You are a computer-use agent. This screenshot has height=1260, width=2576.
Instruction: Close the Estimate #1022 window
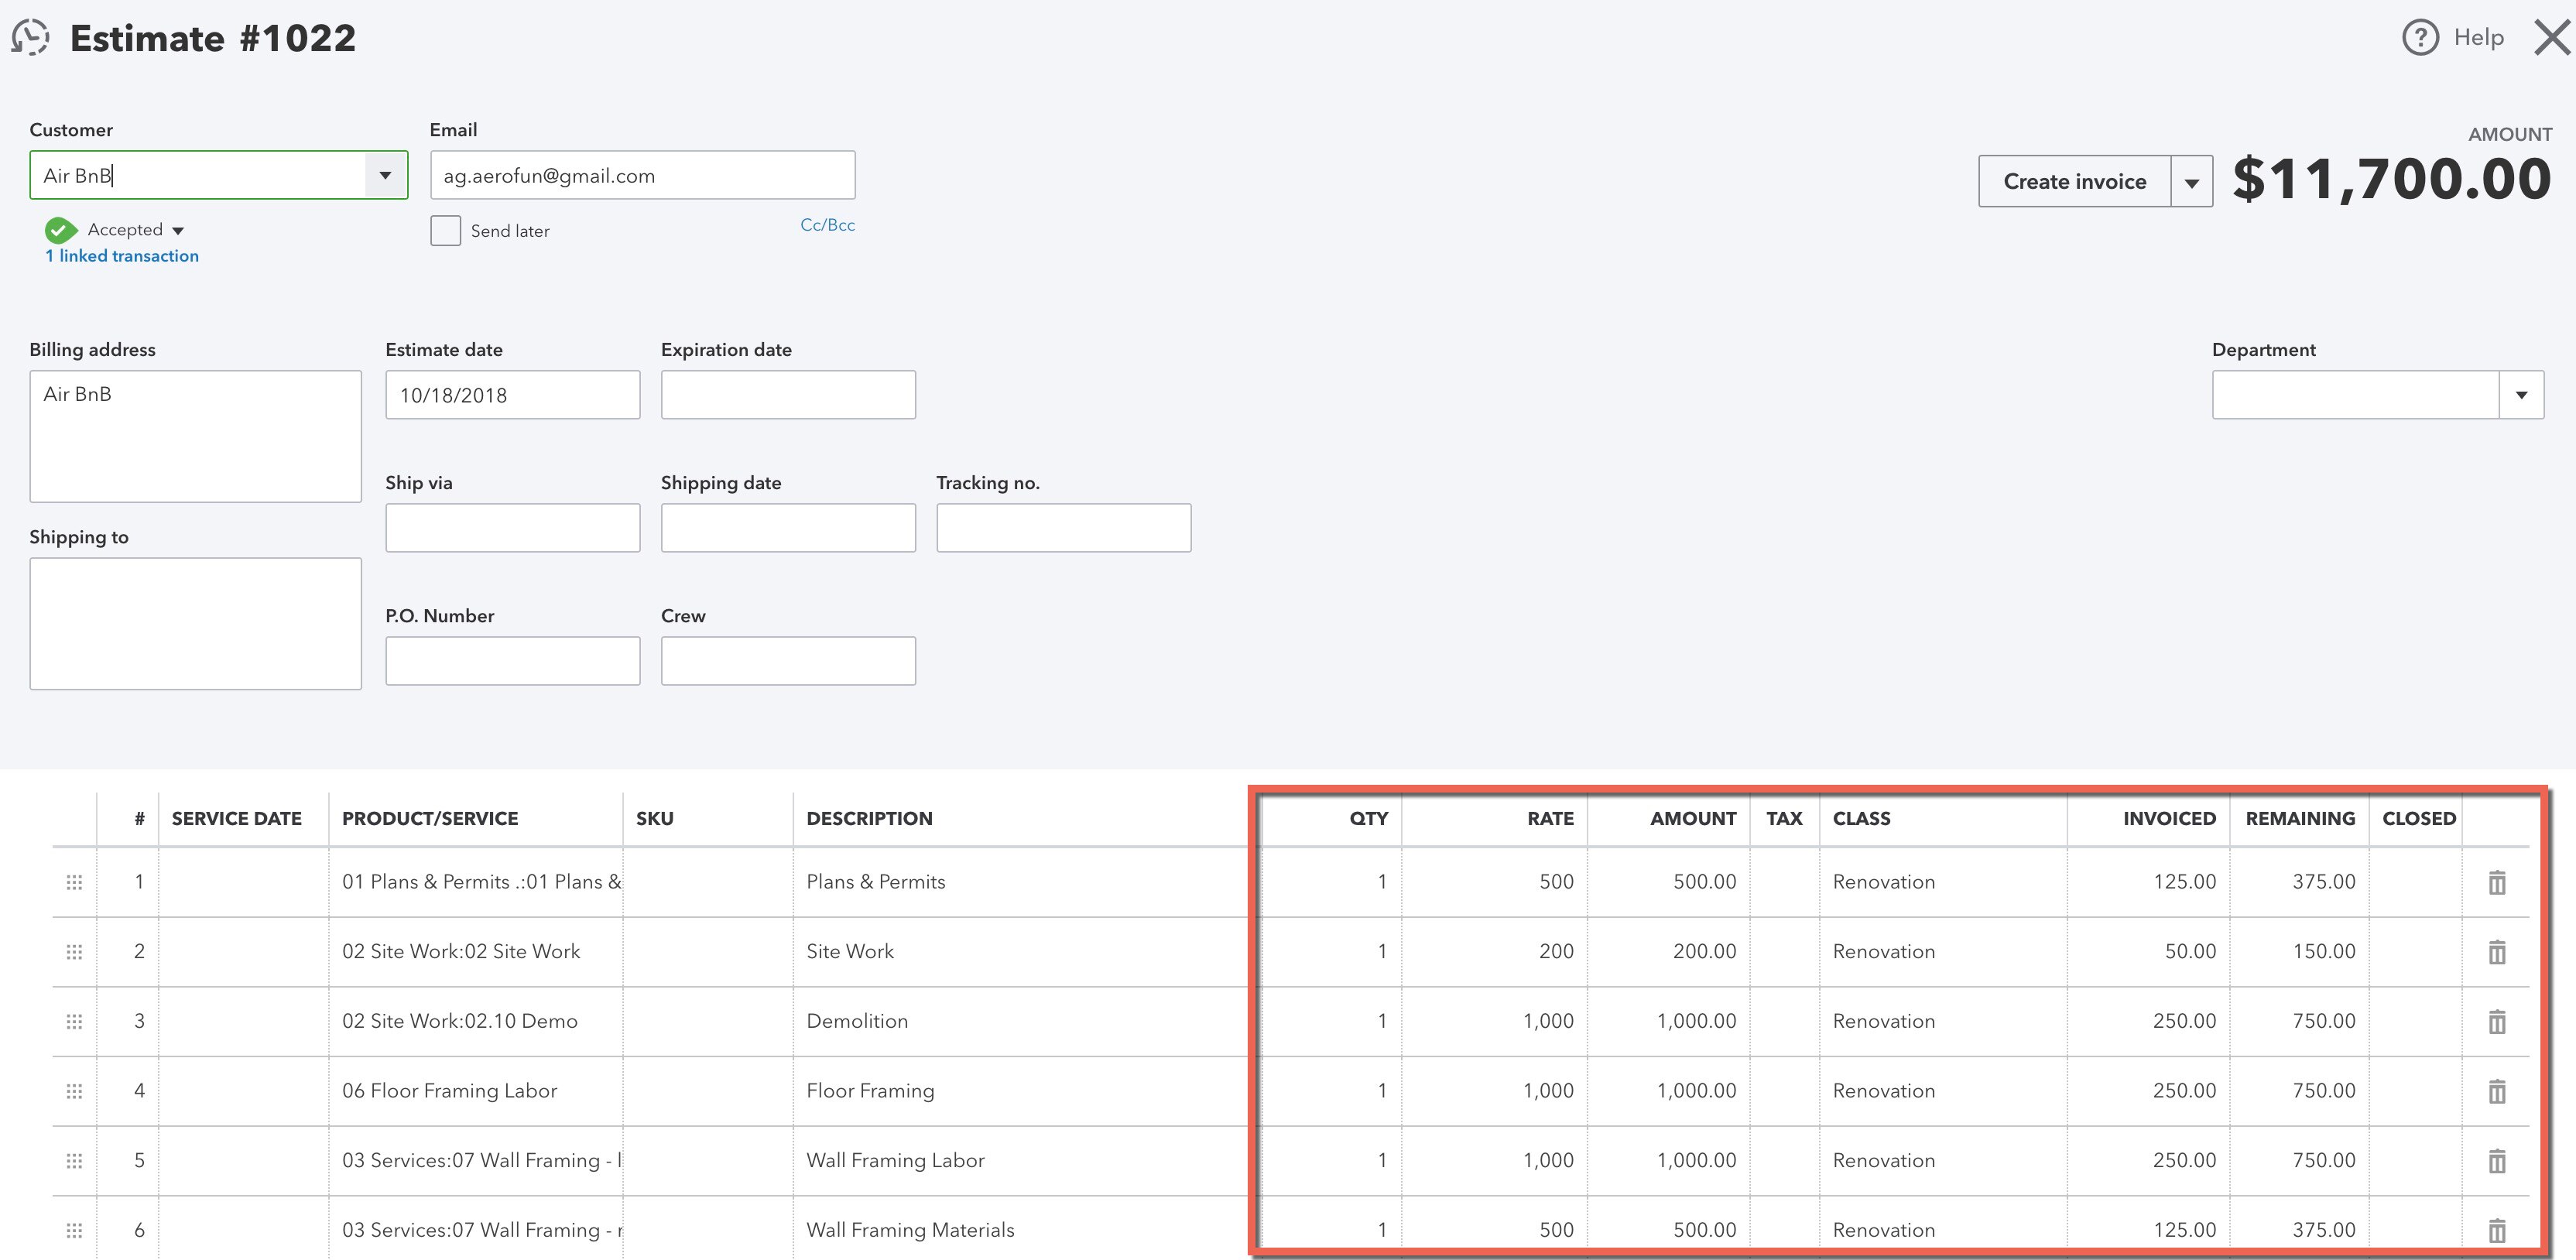(x=2551, y=37)
